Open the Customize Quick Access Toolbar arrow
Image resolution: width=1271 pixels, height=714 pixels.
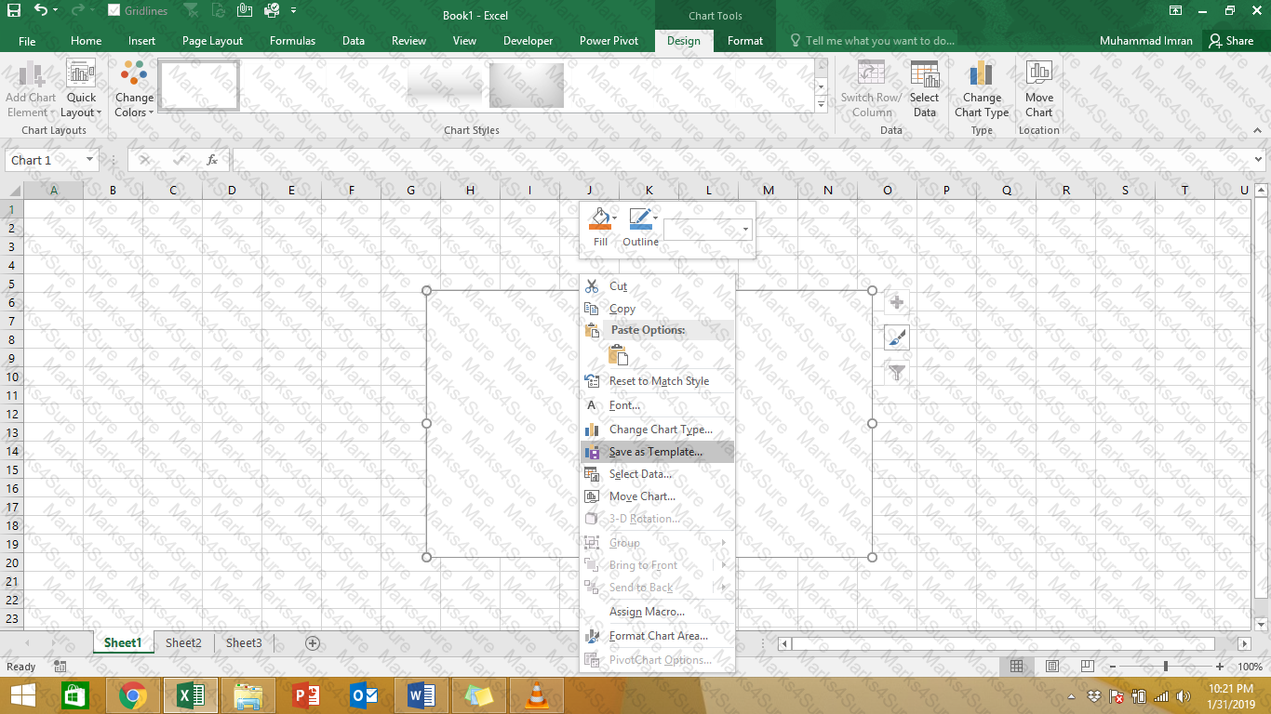click(x=294, y=11)
